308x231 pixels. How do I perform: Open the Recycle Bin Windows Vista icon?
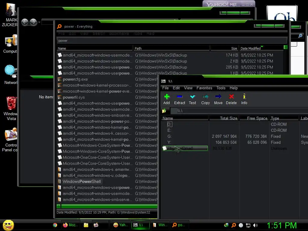click(11, 108)
